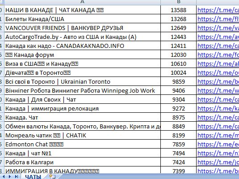Select value 8849
The height and width of the screenshot is (179, 239).
coord(179,126)
